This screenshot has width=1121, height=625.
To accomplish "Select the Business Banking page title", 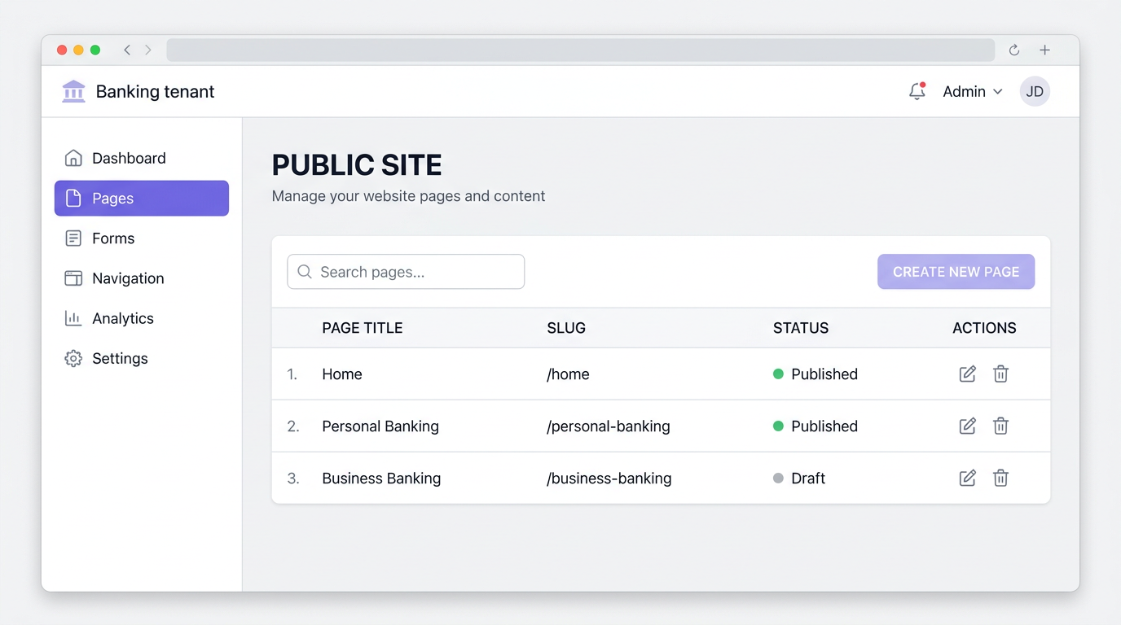I will [381, 479].
